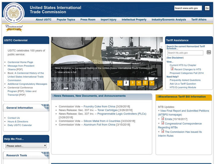
Task: Open Popular Topics menu
Action: click(66, 20)
